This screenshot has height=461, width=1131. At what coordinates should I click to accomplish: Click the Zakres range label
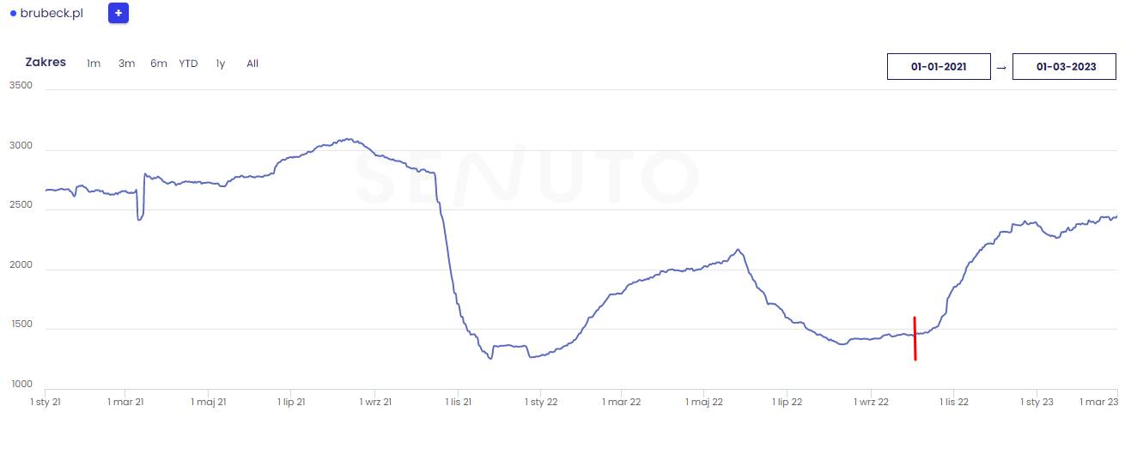[x=46, y=63]
